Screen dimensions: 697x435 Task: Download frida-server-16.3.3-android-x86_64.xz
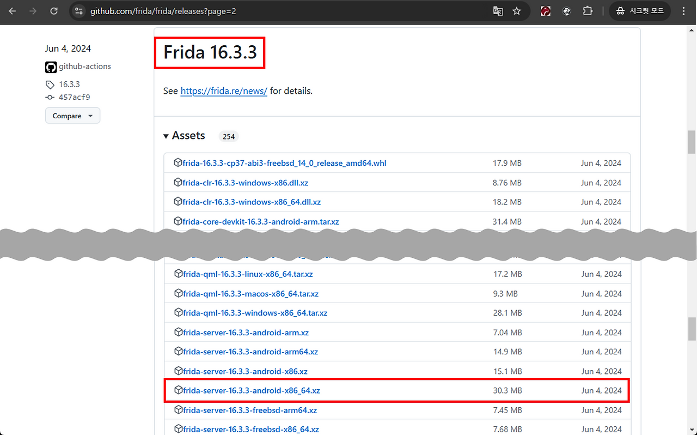[x=252, y=391]
